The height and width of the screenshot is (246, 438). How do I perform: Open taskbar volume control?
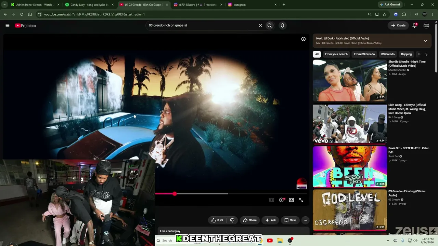coord(415,241)
